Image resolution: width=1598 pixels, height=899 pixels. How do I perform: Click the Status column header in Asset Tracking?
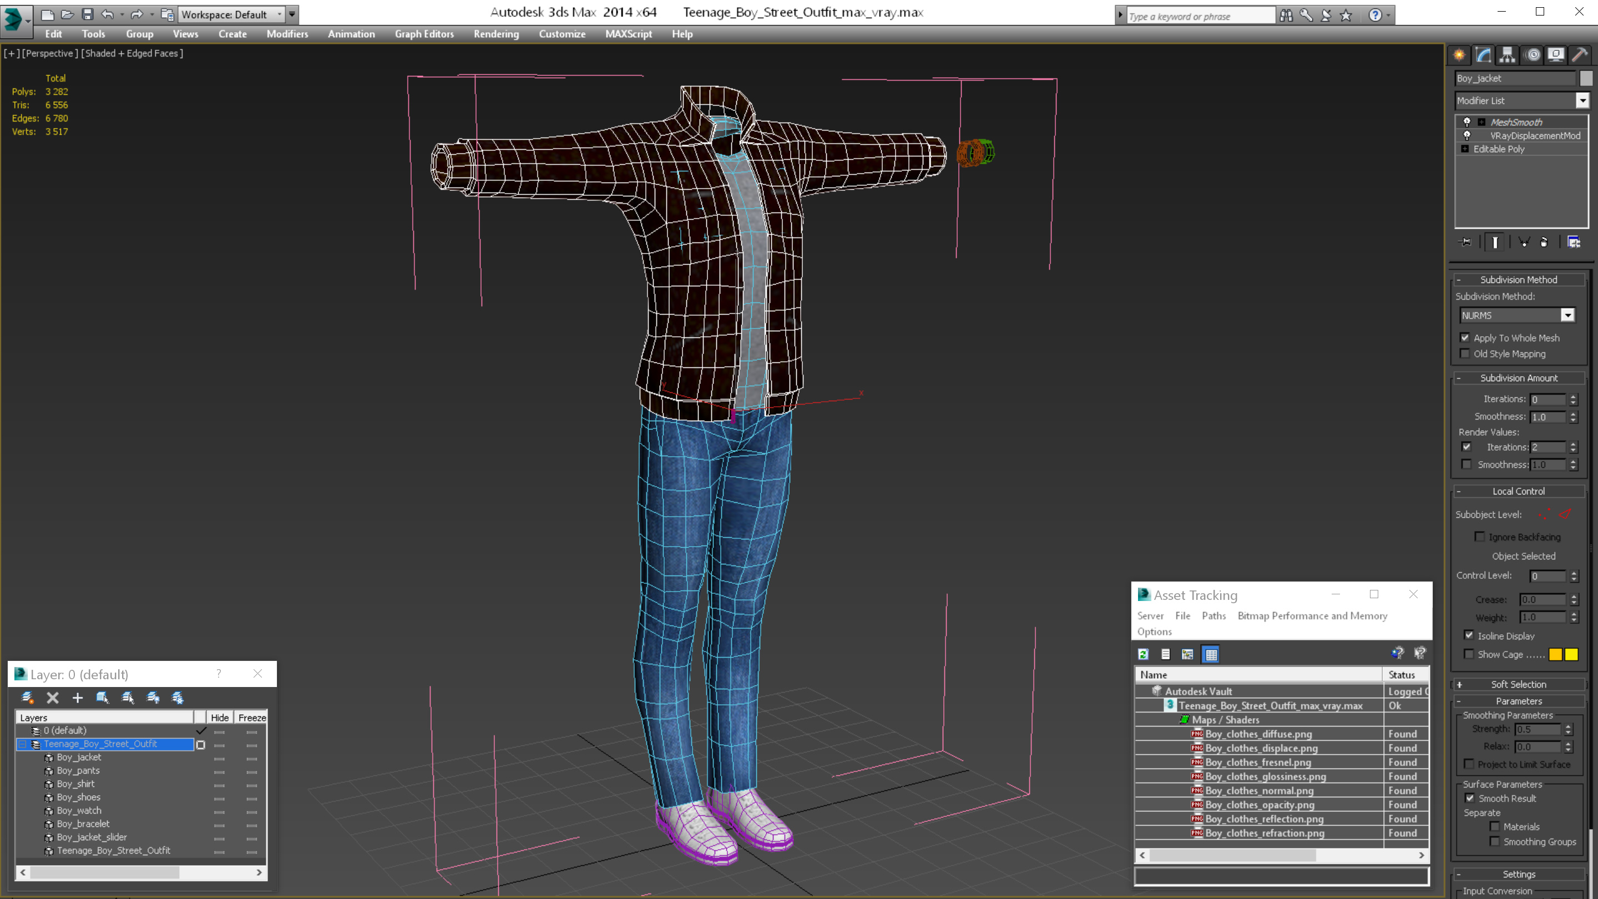1405,674
